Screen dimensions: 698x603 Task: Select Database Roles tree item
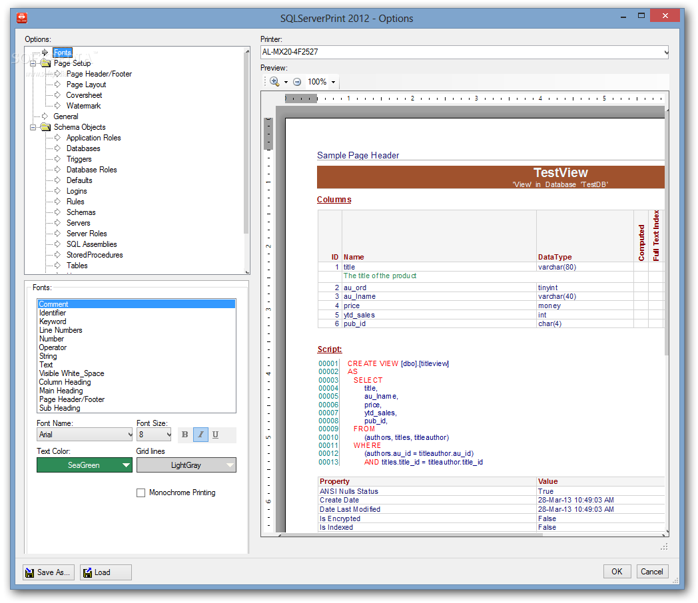[x=92, y=170]
